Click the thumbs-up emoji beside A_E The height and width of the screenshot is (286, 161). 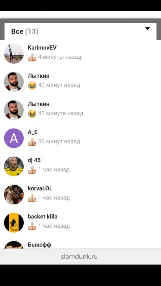pos(32,142)
